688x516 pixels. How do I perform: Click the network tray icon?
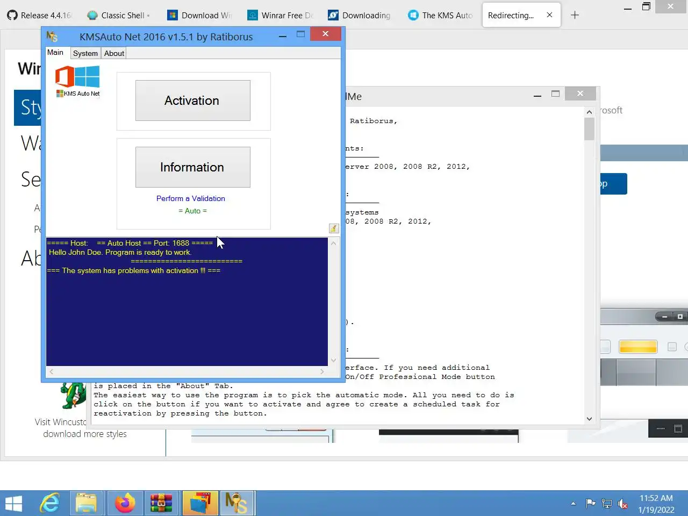[x=607, y=504]
